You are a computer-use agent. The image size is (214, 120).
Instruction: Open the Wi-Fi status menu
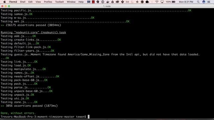pyautogui.click(x=157, y=2)
